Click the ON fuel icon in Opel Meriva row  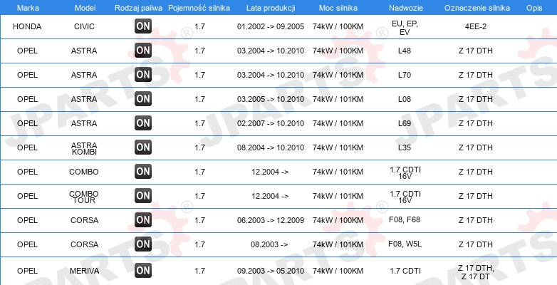point(142,271)
